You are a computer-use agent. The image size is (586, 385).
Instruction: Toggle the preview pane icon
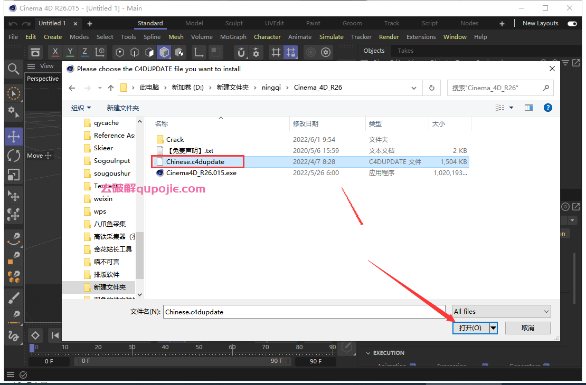tap(529, 108)
